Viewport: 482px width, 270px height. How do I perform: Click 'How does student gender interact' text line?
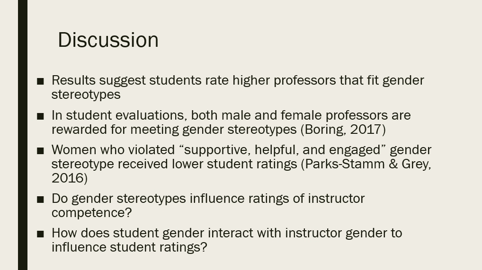pyautogui.click(x=227, y=233)
